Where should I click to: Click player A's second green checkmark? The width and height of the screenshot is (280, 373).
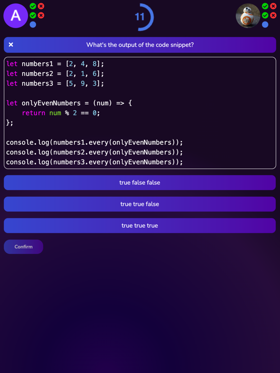coord(33,15)
